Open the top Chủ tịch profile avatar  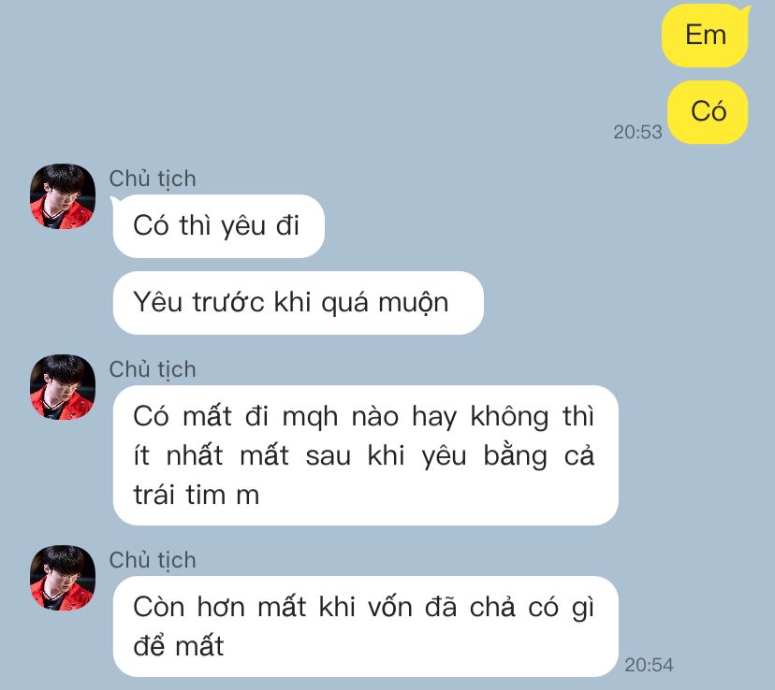63,196
